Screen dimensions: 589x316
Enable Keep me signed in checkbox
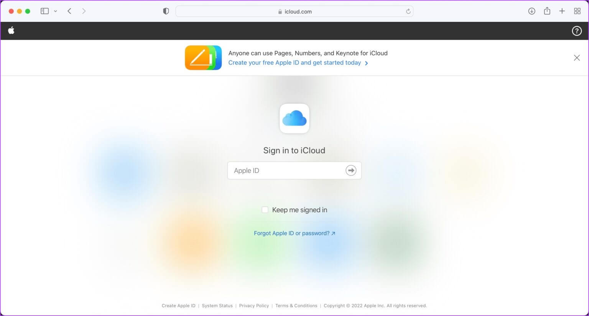265,210
